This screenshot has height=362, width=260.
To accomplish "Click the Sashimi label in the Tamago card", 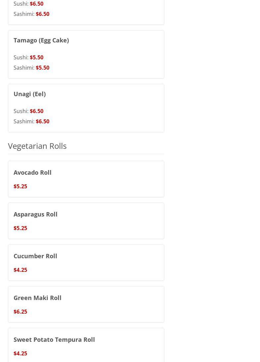I will coord(24,68).
